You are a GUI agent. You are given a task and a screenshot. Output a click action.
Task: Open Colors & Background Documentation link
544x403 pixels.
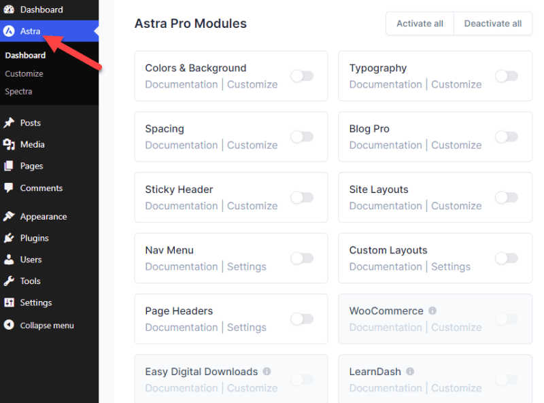182,84
